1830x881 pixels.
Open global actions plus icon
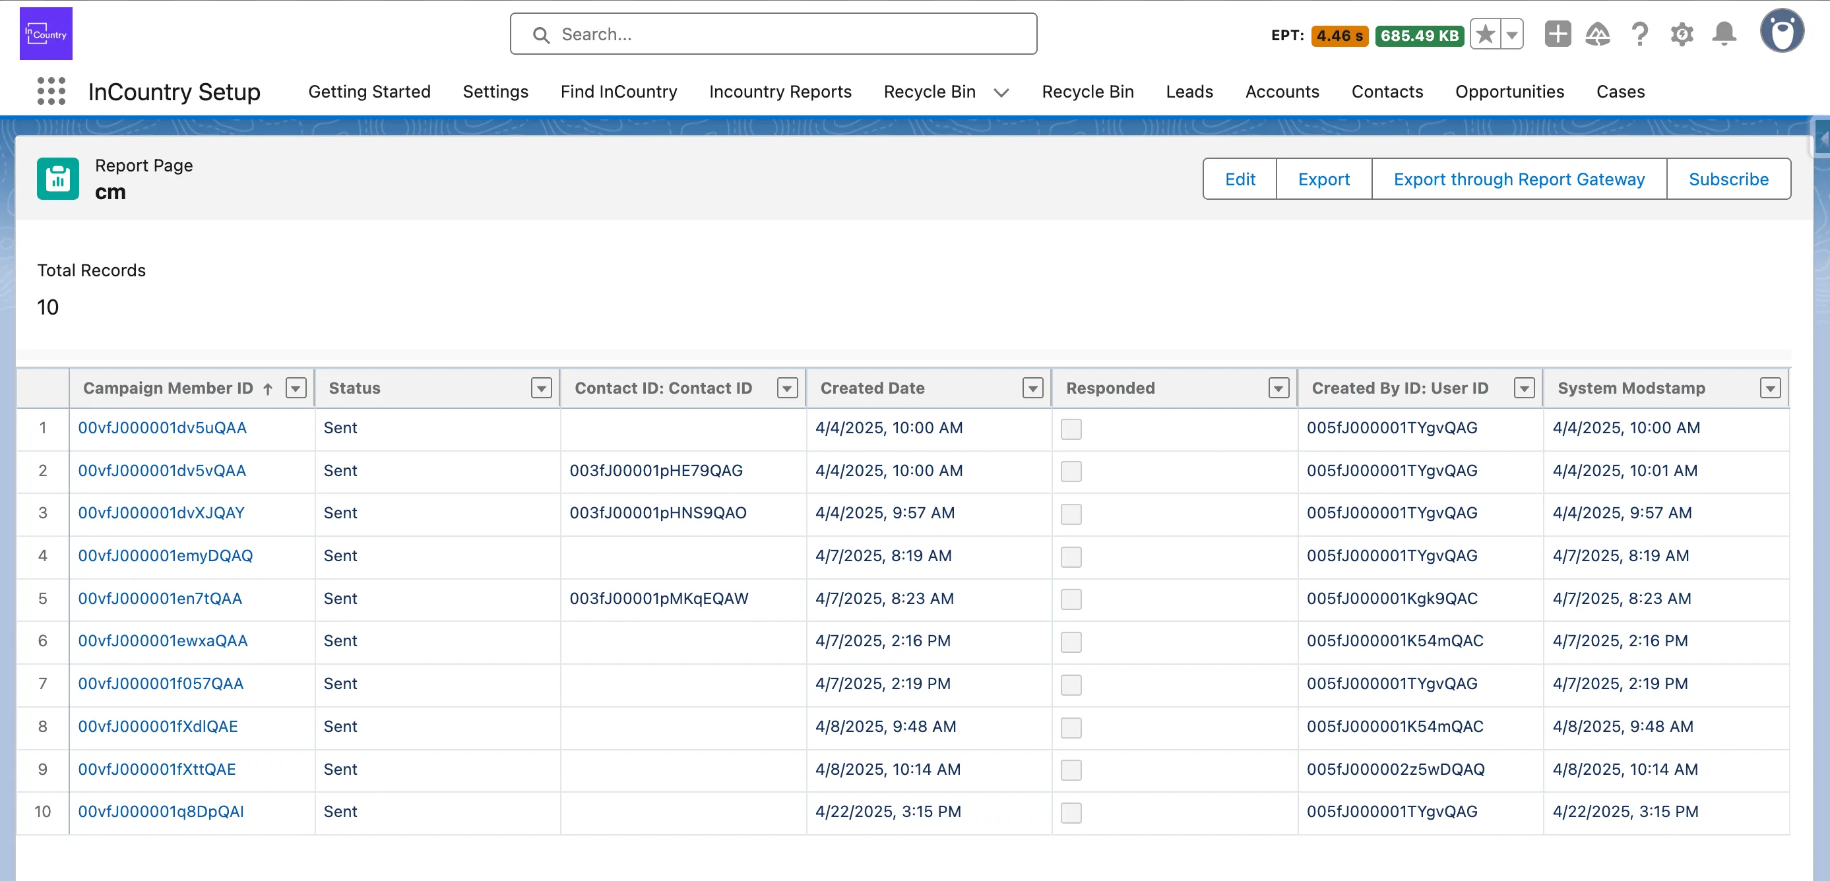pos(1557,34)
